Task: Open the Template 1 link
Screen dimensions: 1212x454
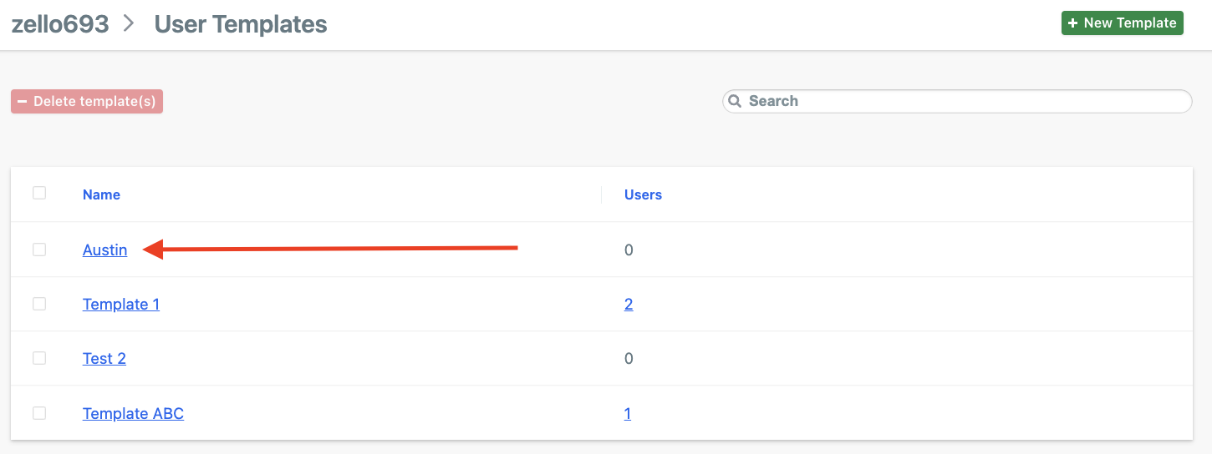Action: pyautogui.click(x=121, y=305)
